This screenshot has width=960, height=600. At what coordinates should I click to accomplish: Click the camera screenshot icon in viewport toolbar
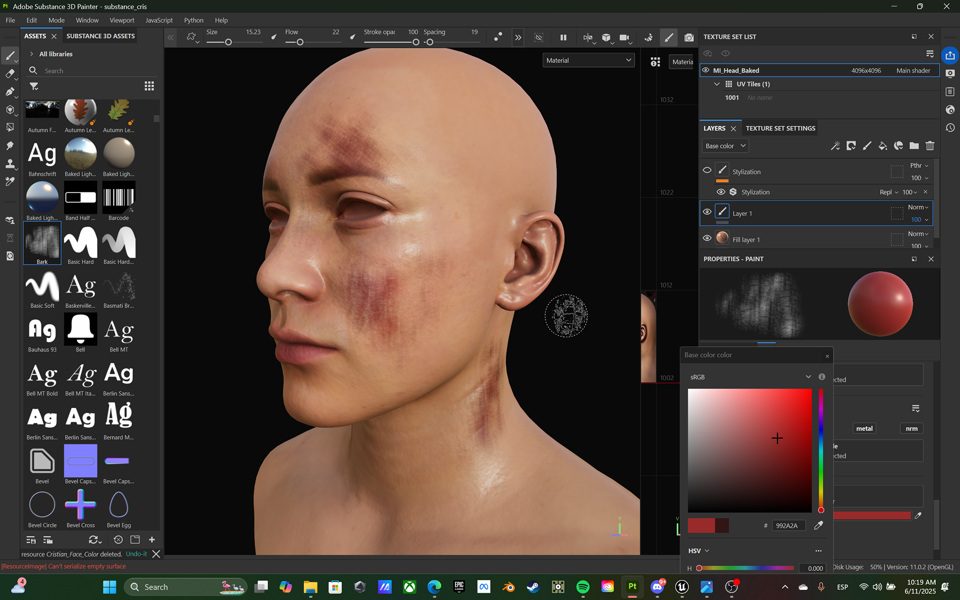point(689,37)
